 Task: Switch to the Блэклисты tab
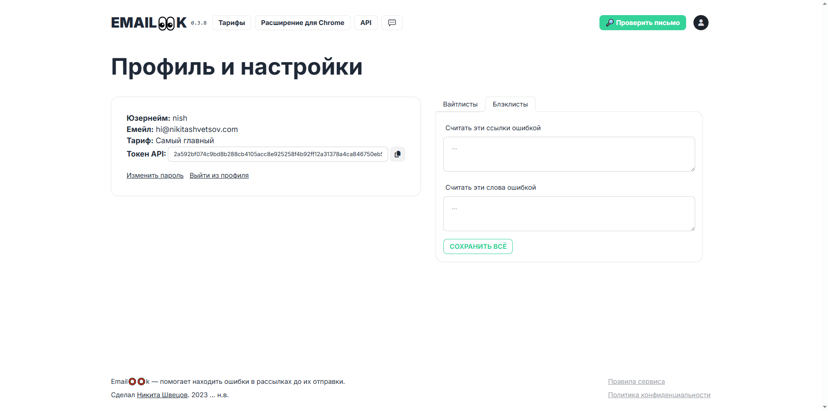point(510,104)
